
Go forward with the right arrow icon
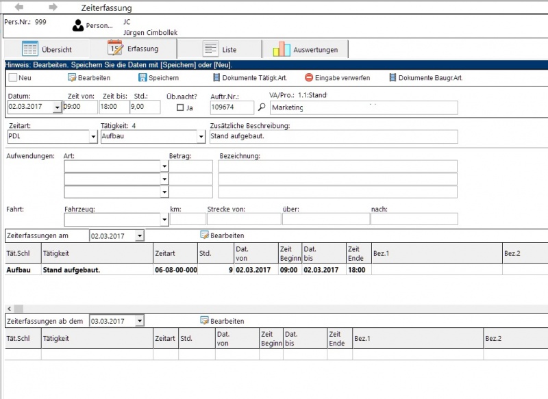click(x=53, y=7)
